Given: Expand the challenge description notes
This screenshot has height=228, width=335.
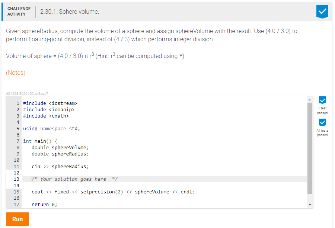Looking at the screenshot, I should click(15, 73).
